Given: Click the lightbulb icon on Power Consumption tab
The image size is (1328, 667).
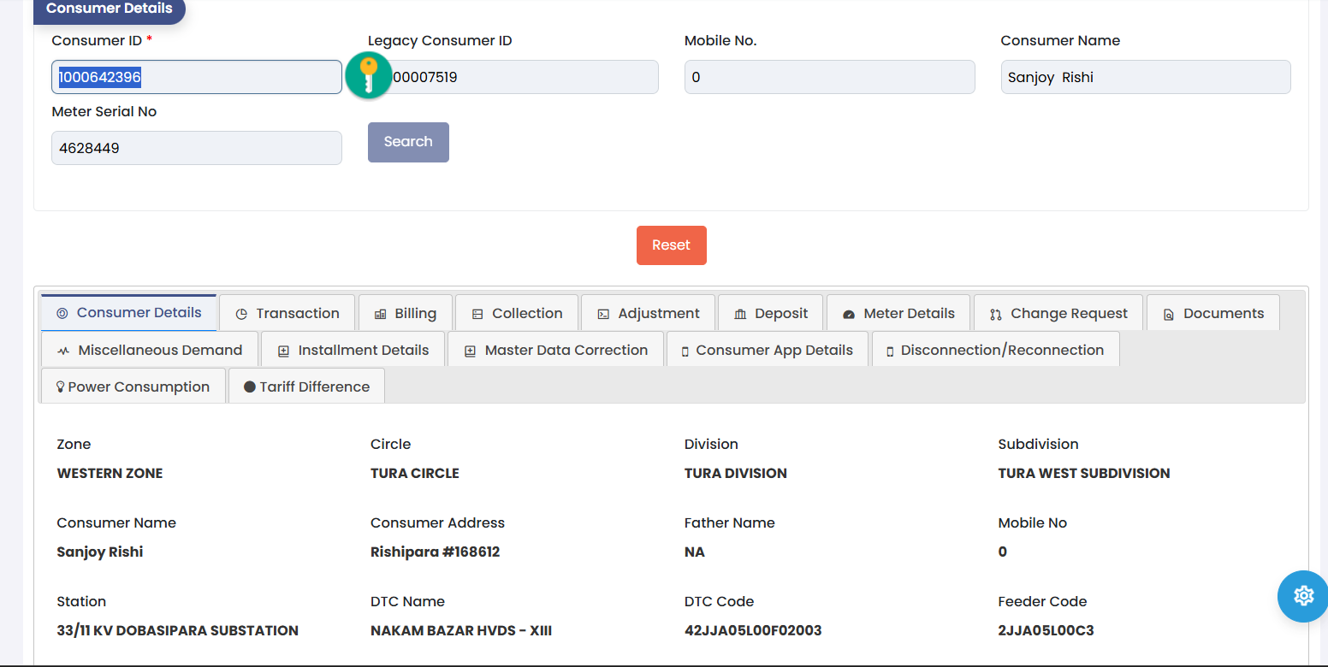Looking at the screenshot, I should click(x=61, y=387).
